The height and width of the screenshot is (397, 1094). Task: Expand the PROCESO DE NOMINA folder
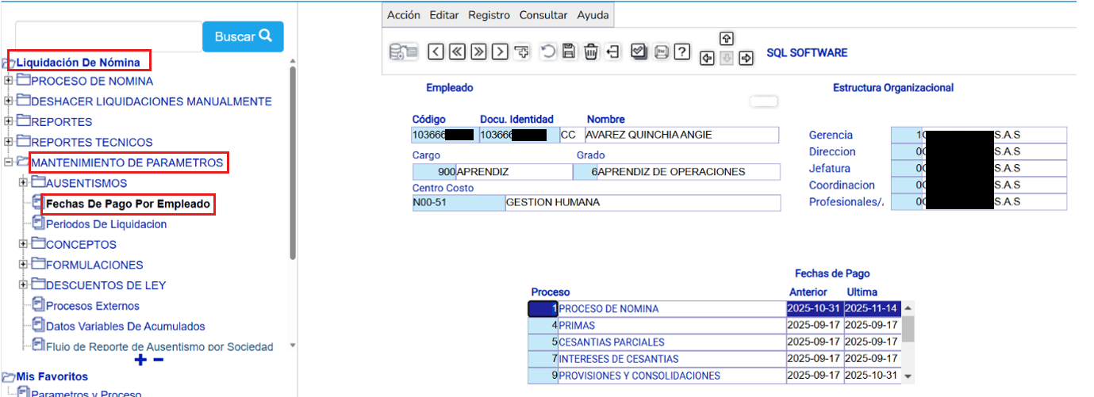coord(9,81)
